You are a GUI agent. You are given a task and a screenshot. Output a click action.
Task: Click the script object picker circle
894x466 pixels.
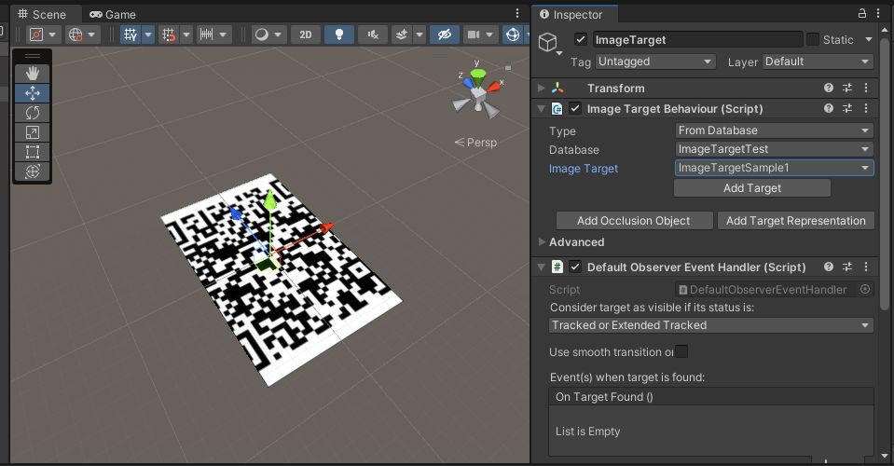click(865, 290)
